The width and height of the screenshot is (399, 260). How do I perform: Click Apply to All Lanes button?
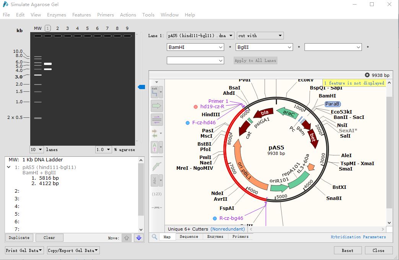(255, 60)
